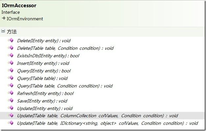The image size is (206, 131).
Task: Click the icon of the IDictionary Update overload
Action: click(11, 123)
